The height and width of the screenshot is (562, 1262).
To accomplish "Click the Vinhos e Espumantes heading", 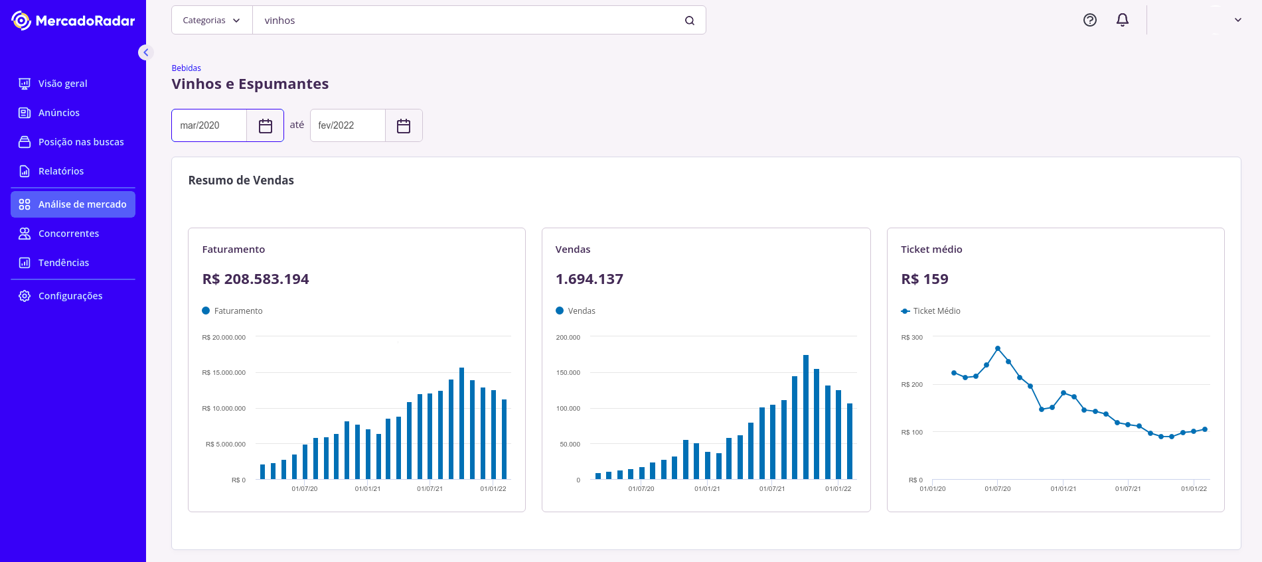I will coord(250,84).
